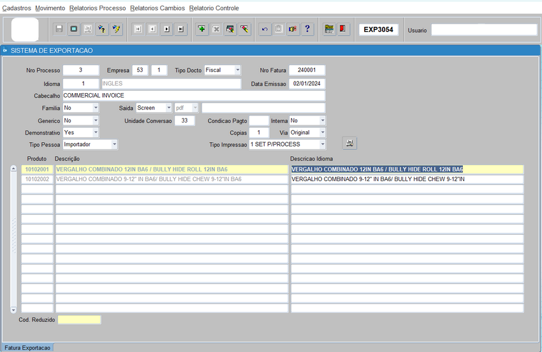
Task: Click the INGLES language description field
Action: coord(171,84)
